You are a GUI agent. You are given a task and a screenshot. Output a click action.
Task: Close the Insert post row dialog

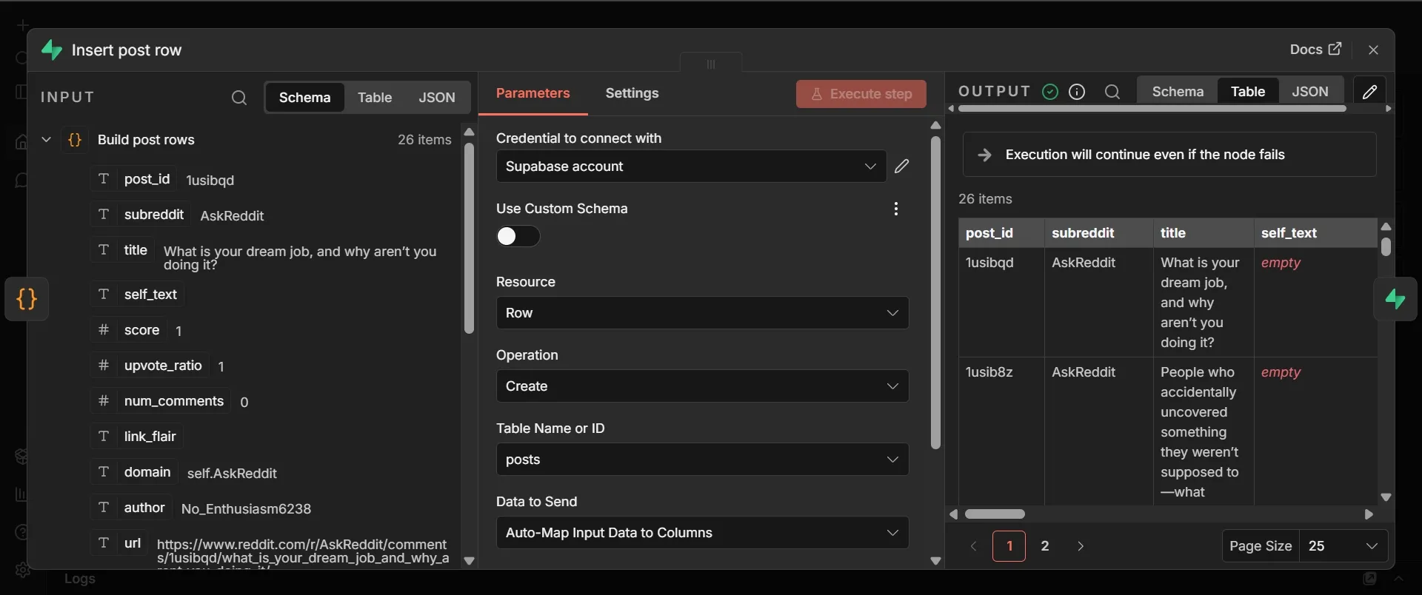tap(1374, 50)
